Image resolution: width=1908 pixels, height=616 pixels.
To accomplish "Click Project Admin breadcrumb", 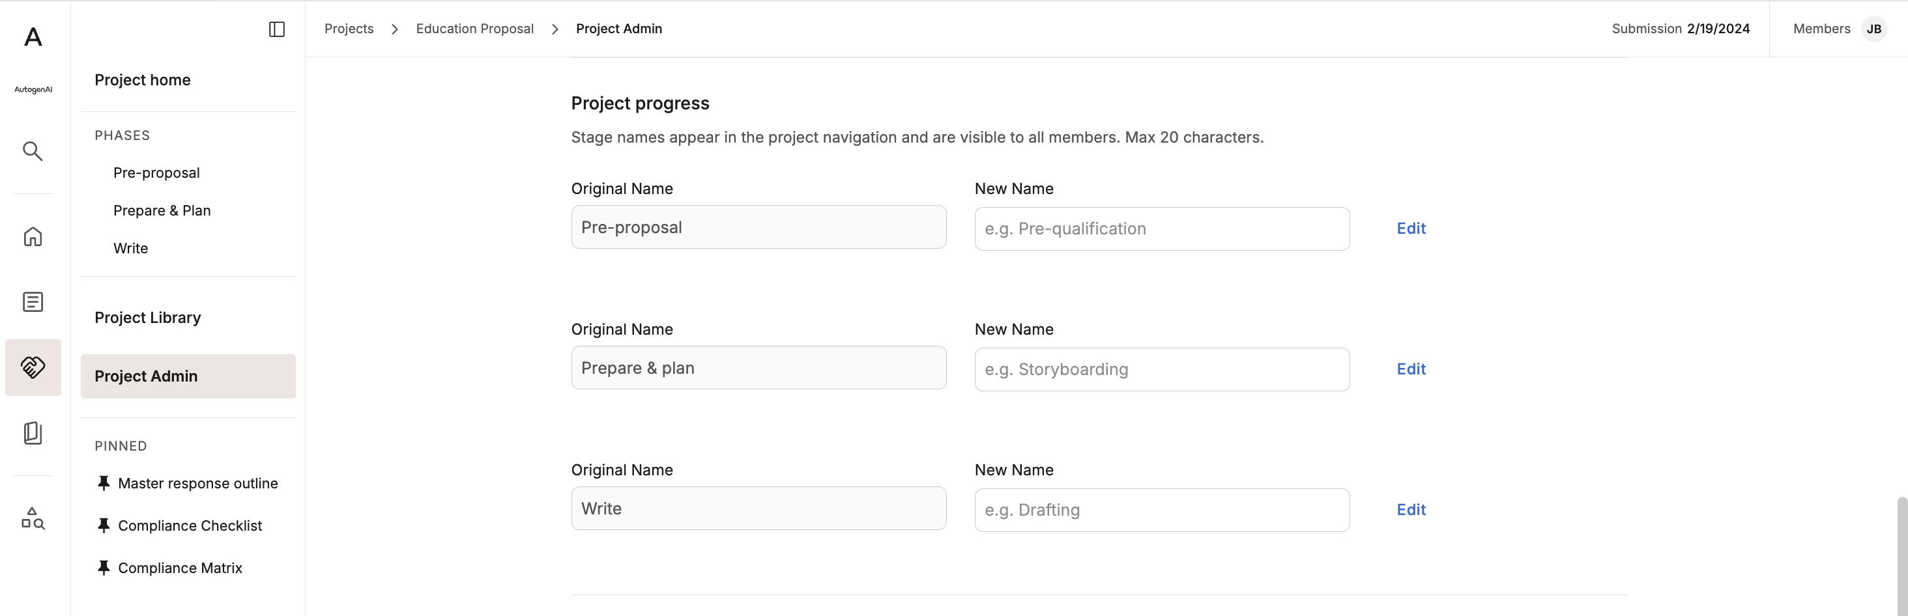I will coord(619,29).
